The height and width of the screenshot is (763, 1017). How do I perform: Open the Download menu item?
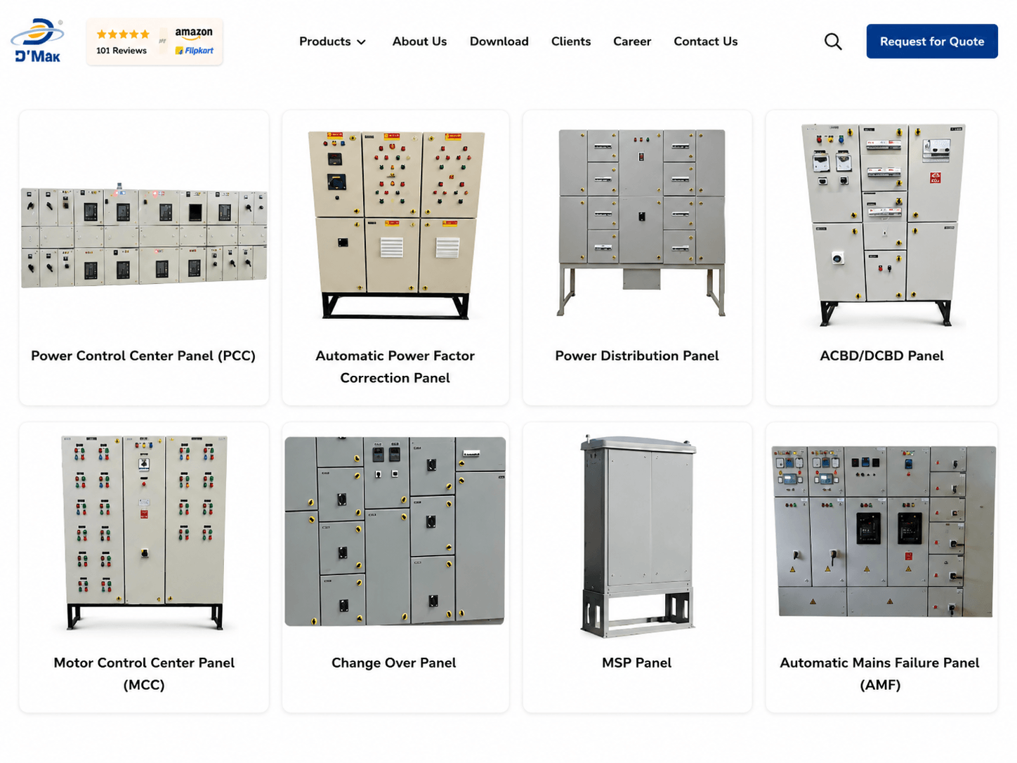(x=499, y=41)
